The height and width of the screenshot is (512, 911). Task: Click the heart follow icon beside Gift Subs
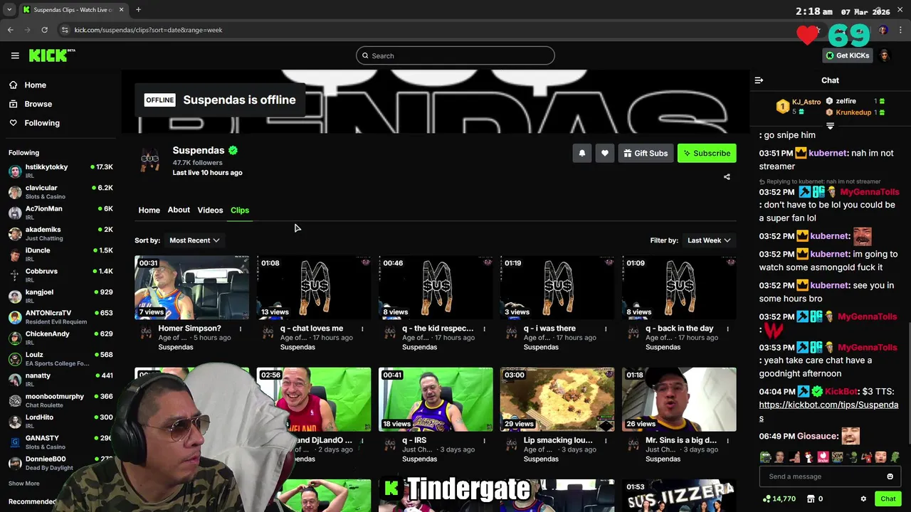605,154
